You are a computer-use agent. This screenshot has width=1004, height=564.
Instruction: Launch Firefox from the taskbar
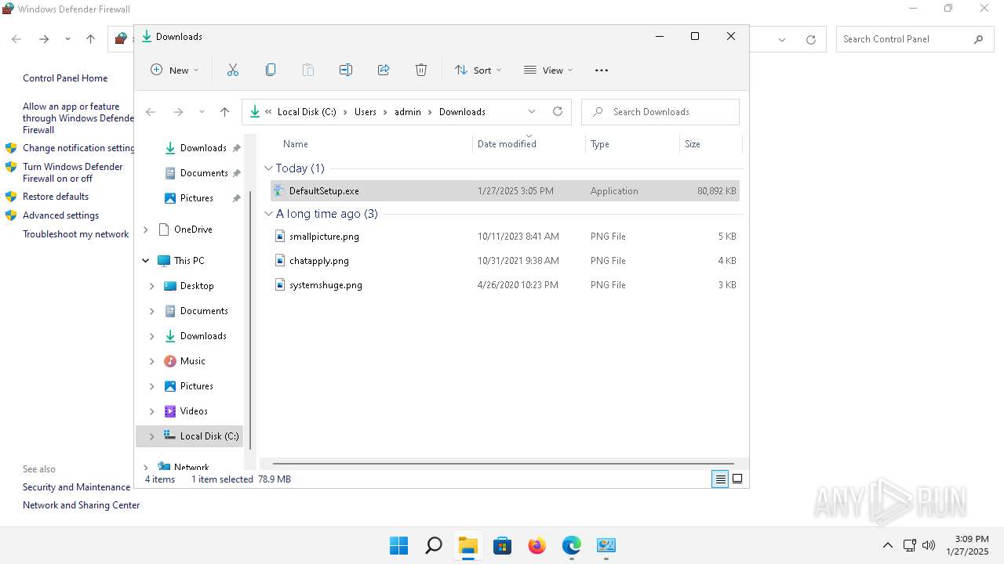click(537, 545)
